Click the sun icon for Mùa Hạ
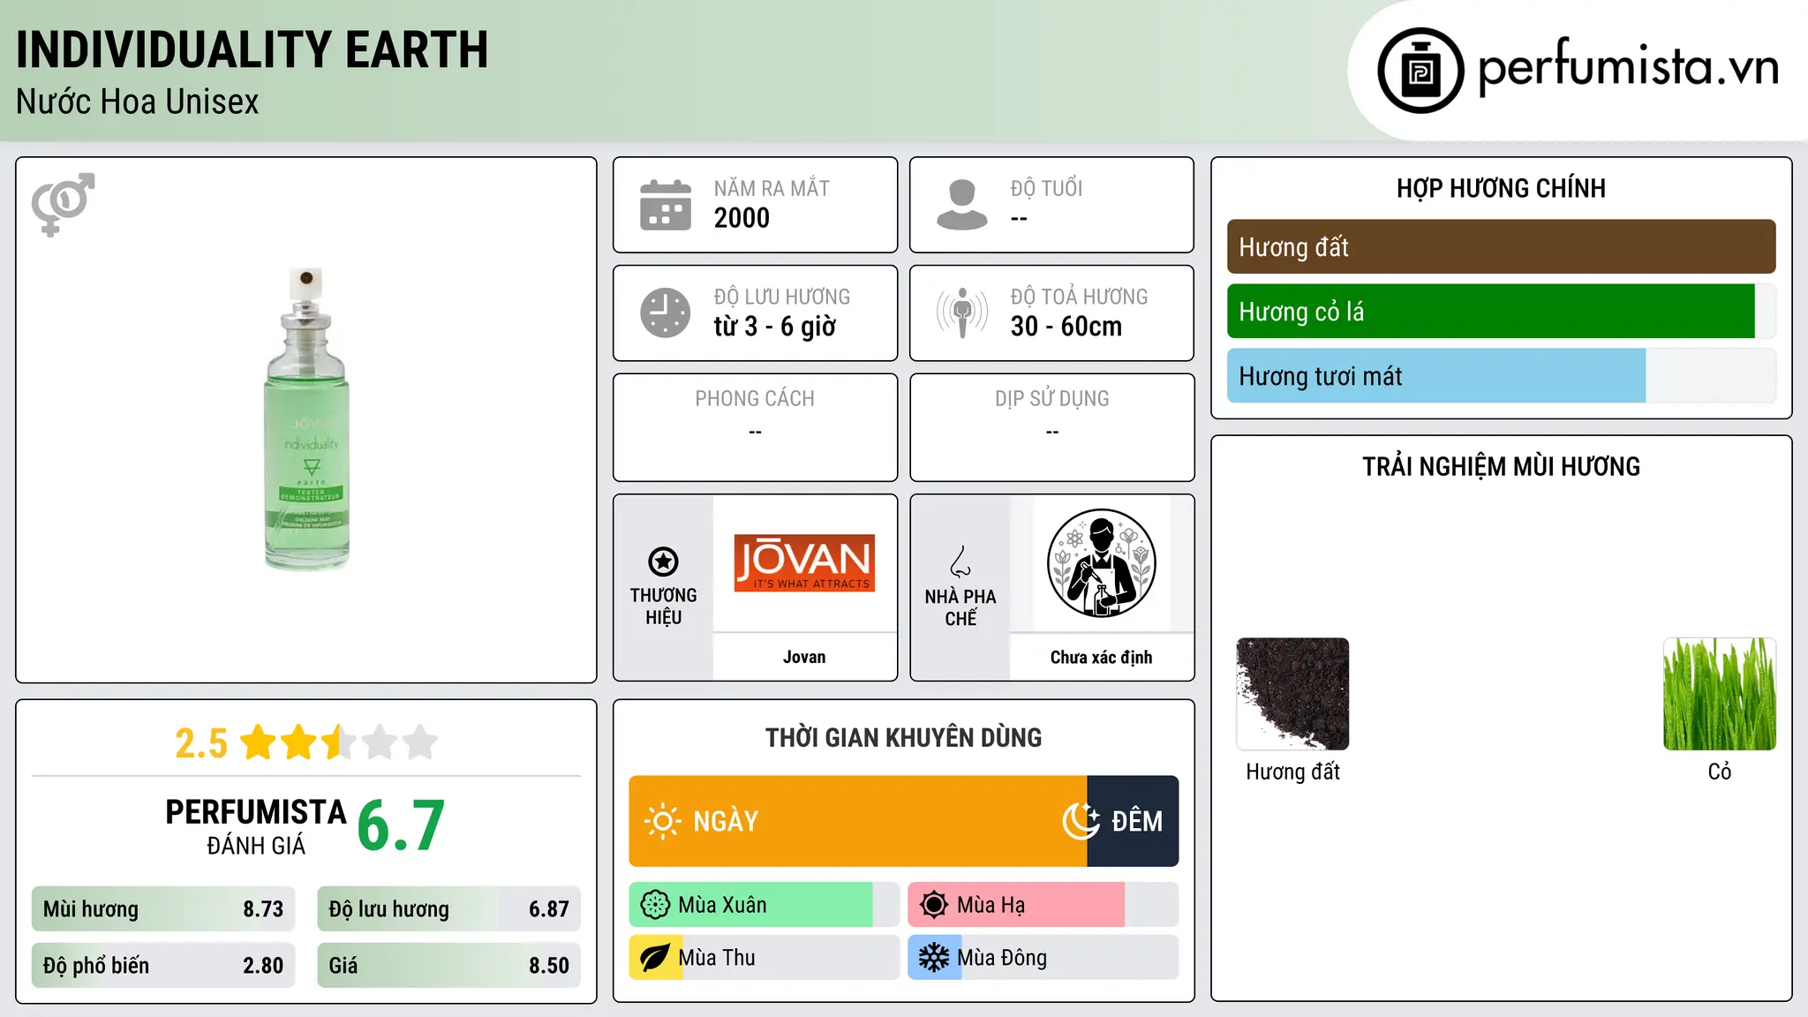This screenshot has height=1017, width=1808. 934,905
